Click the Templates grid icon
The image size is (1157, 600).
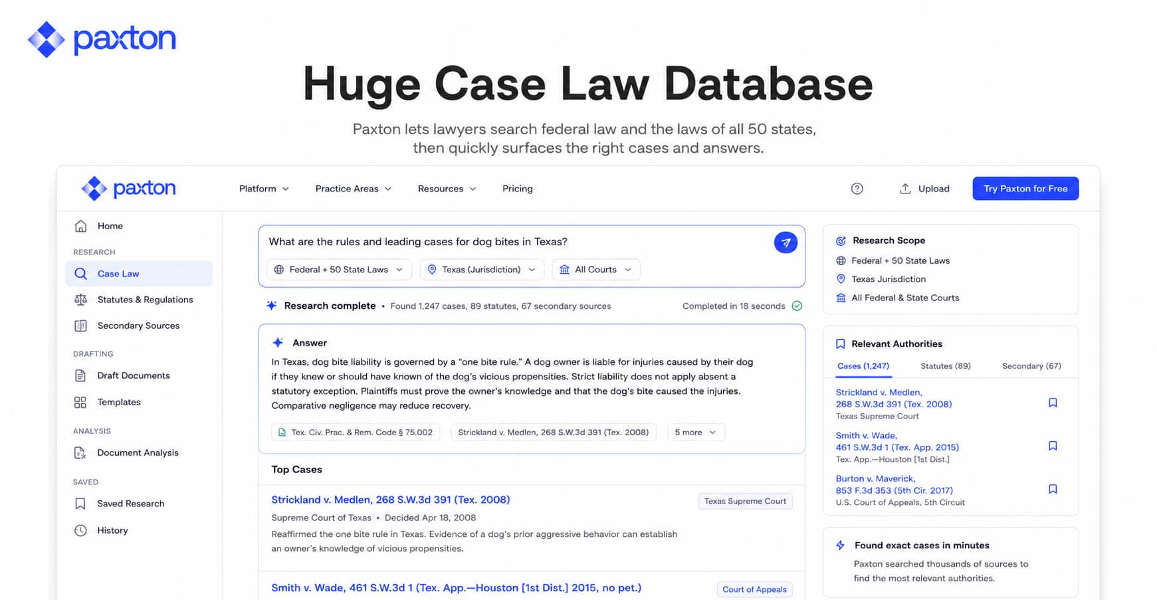click(80, 402)
